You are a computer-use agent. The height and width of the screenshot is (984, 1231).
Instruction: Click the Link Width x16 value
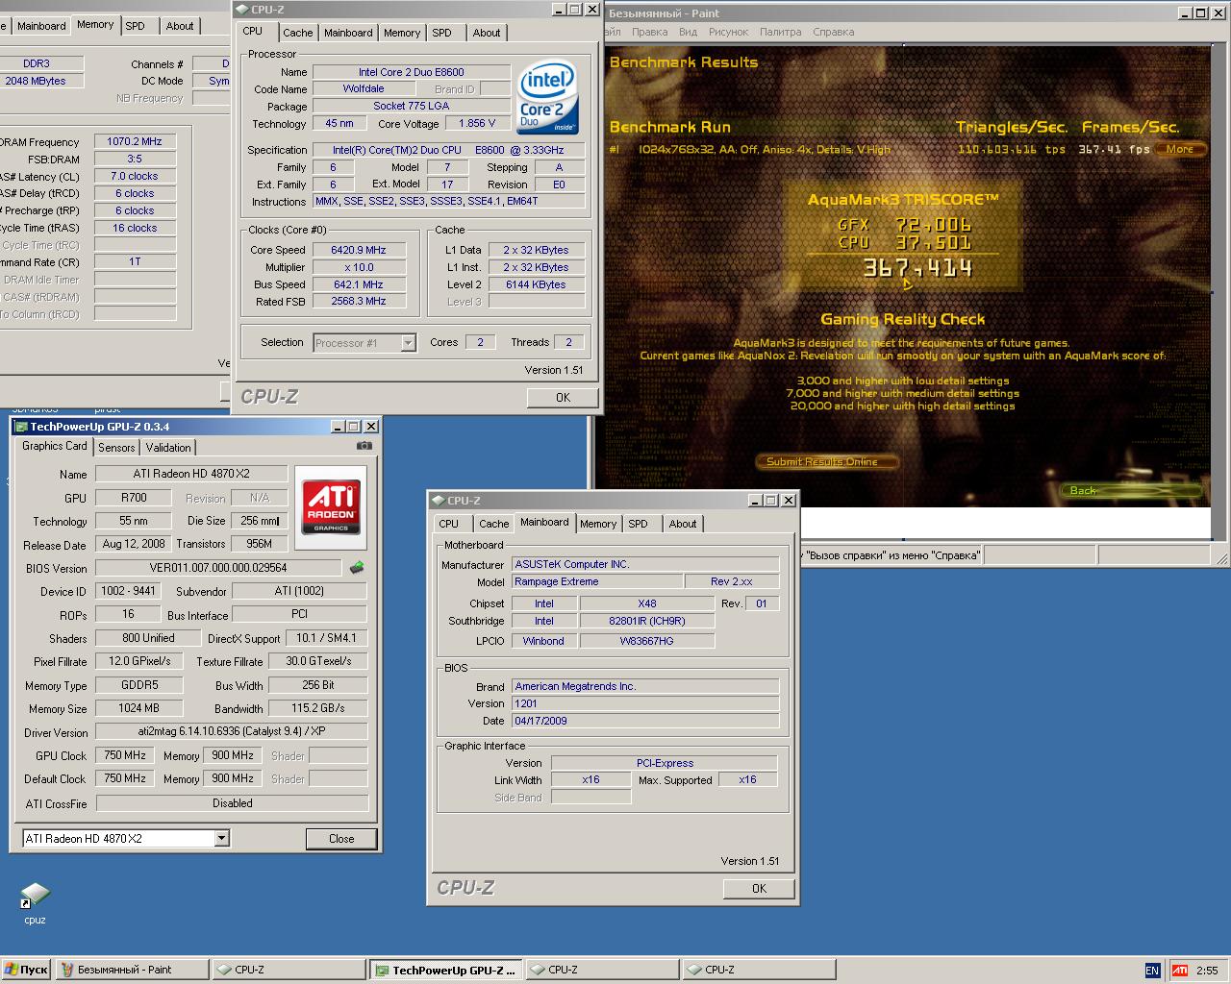click(590, 779)
